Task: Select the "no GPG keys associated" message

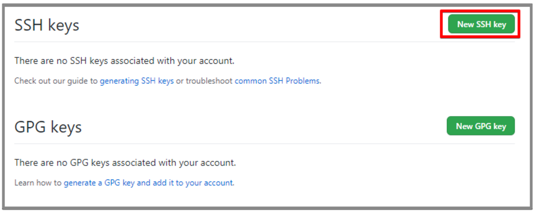Action: [125, 163]
